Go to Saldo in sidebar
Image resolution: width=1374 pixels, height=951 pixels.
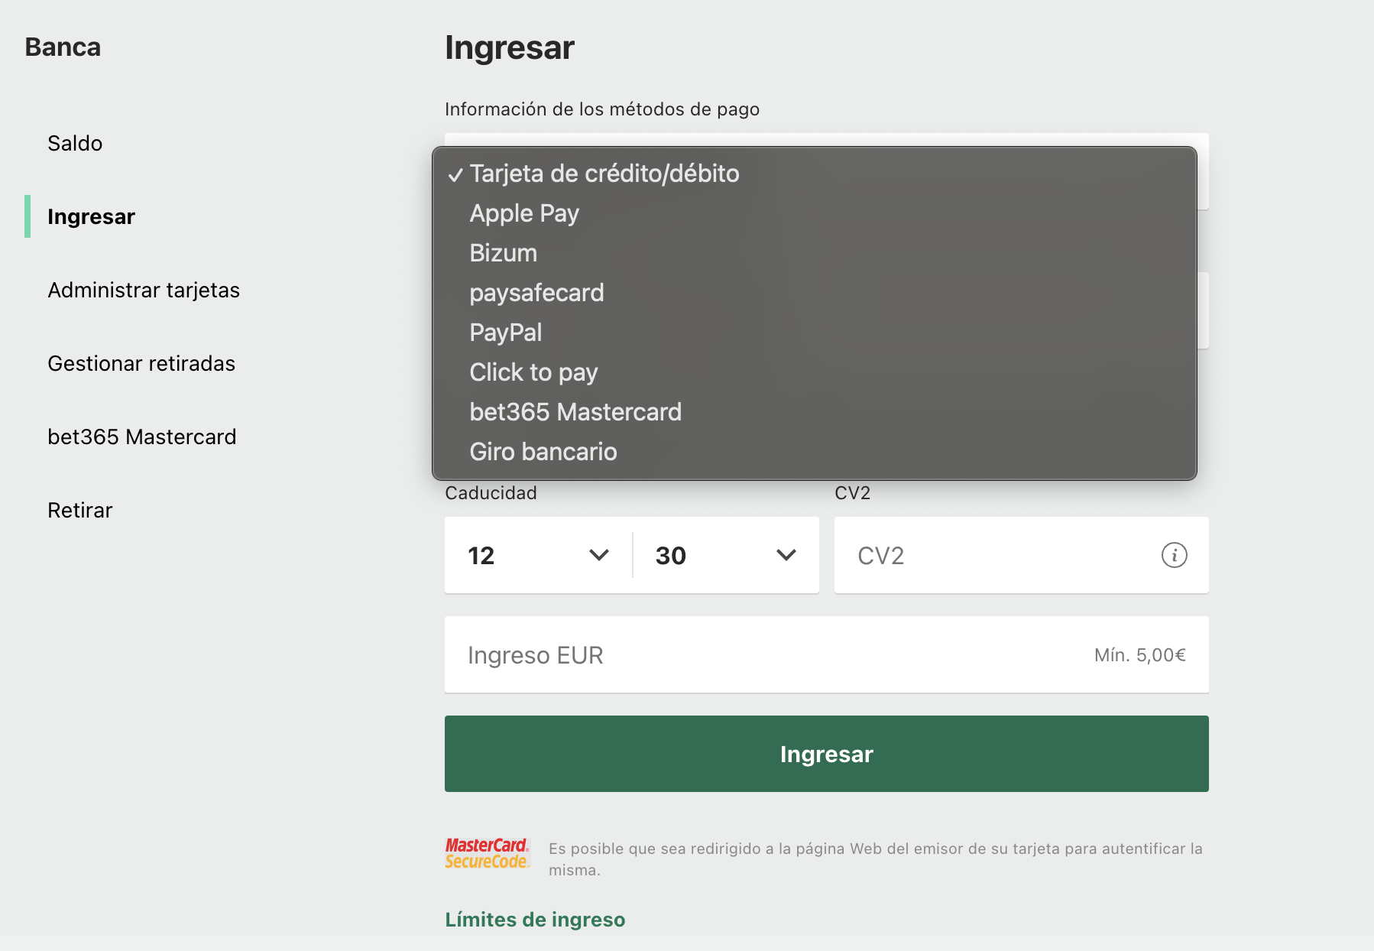pos(75,143)
